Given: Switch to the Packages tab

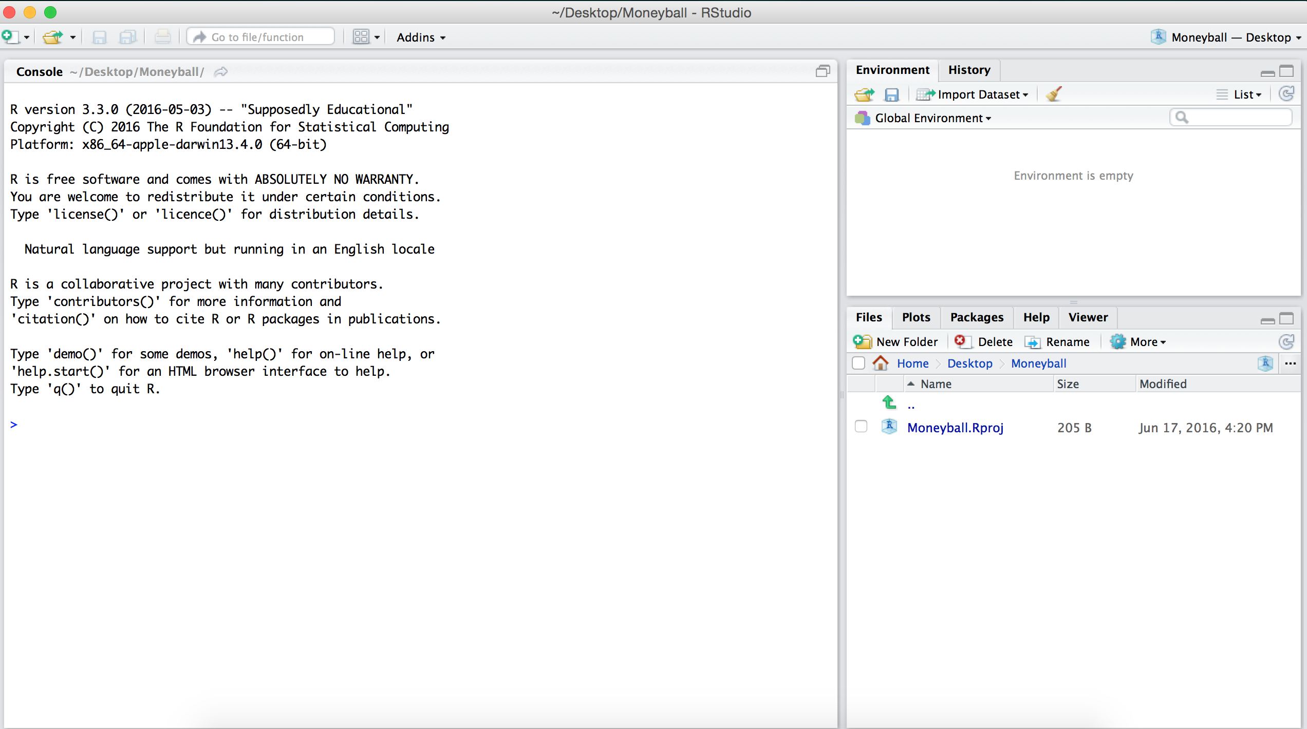Looking at the screenshot, I should point(977,317).
